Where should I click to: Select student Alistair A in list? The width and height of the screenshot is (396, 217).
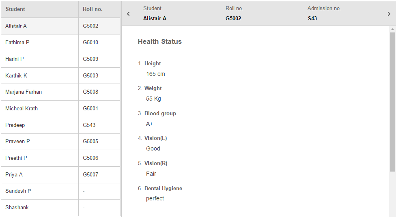[x=16, y=26]
